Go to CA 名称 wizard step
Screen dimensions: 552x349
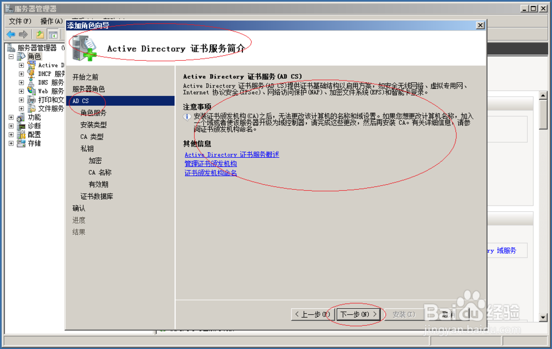(100, 173)
